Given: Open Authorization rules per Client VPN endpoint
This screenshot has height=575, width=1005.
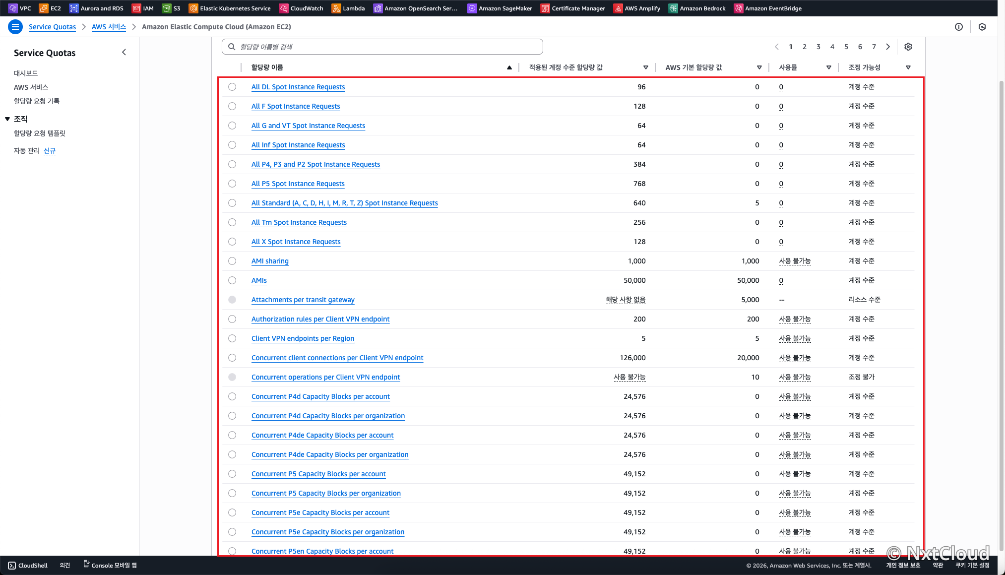Looking at the screenshot, I should point(320,319).
